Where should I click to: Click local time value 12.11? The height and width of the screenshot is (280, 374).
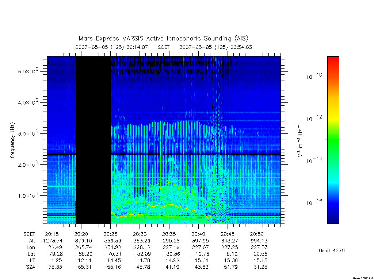[x=85, y=260]
